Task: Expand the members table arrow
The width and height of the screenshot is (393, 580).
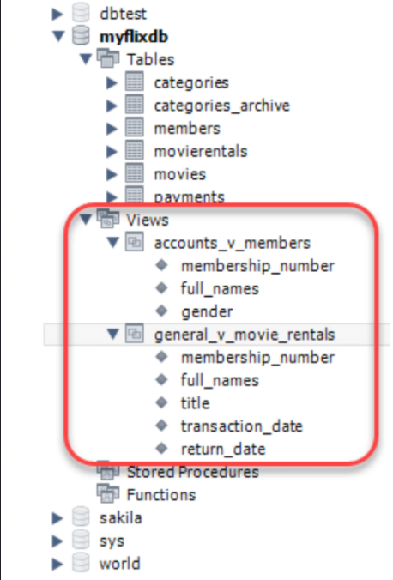Action: pos(112,129)
